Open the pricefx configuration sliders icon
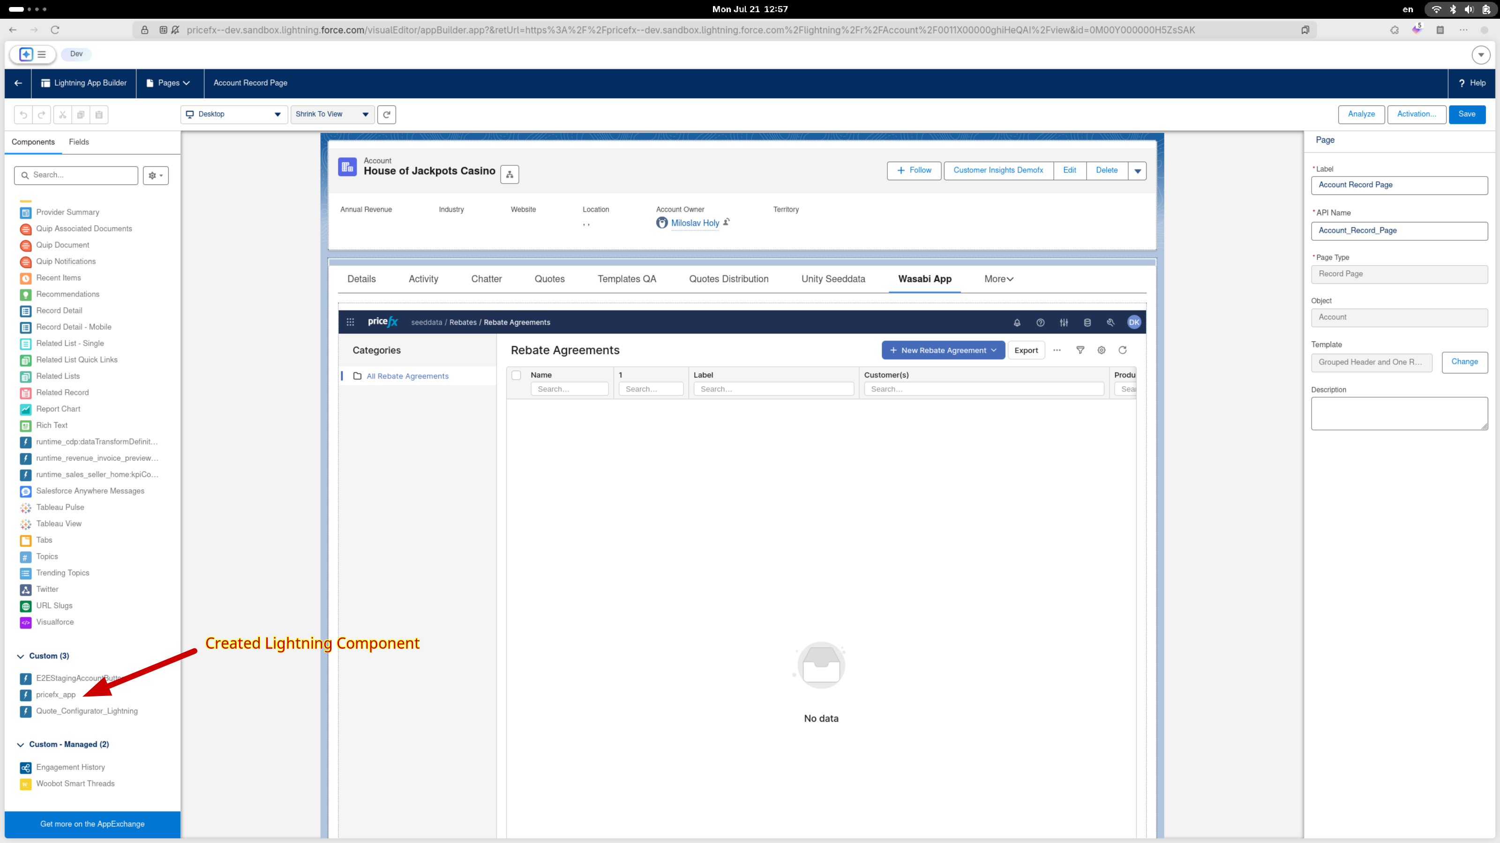The width and height of the screenshot is (1500, 843). click(1064, 322)
